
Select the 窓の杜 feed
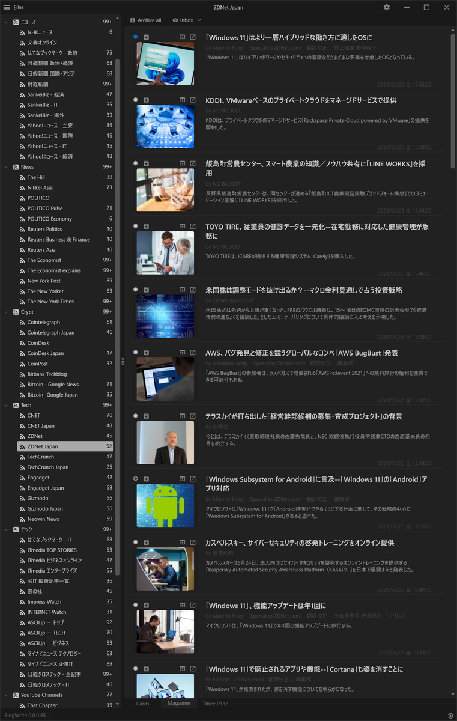65,591
